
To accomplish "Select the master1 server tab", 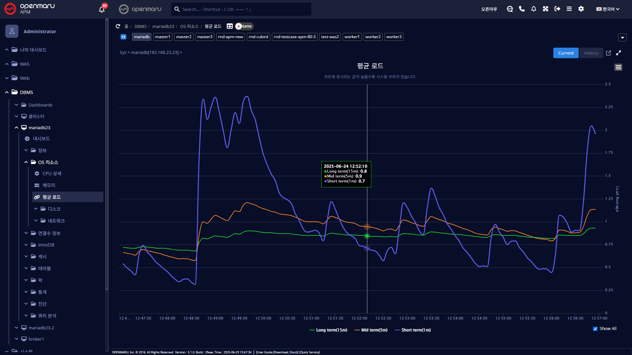I will [x=163, y=37].
